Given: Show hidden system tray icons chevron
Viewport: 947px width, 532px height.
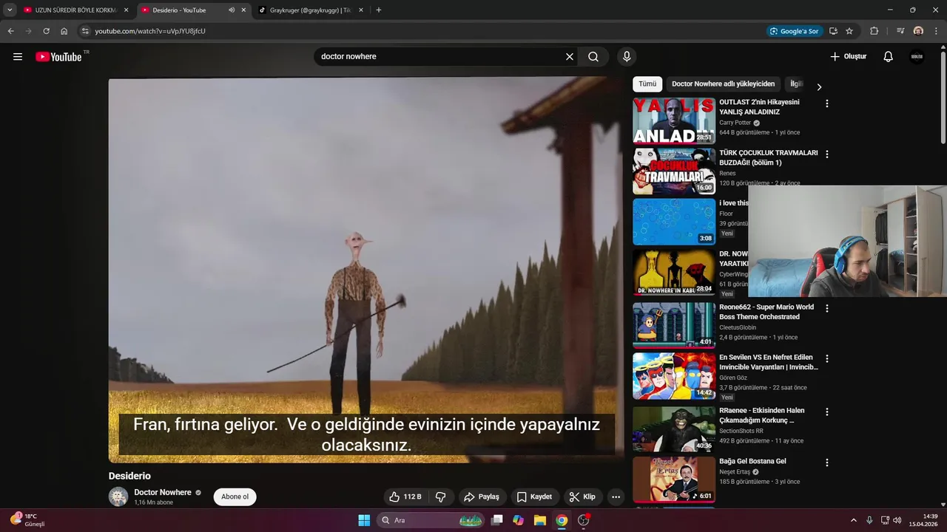Looking at the screenshot, I should pyautogui.click(x=853, y=520).
